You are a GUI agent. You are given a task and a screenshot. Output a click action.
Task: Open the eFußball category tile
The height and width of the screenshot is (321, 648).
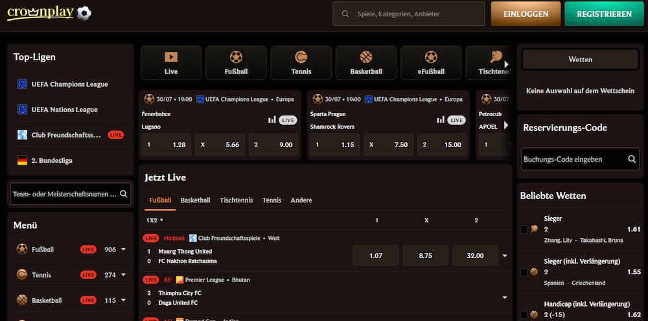431,62
